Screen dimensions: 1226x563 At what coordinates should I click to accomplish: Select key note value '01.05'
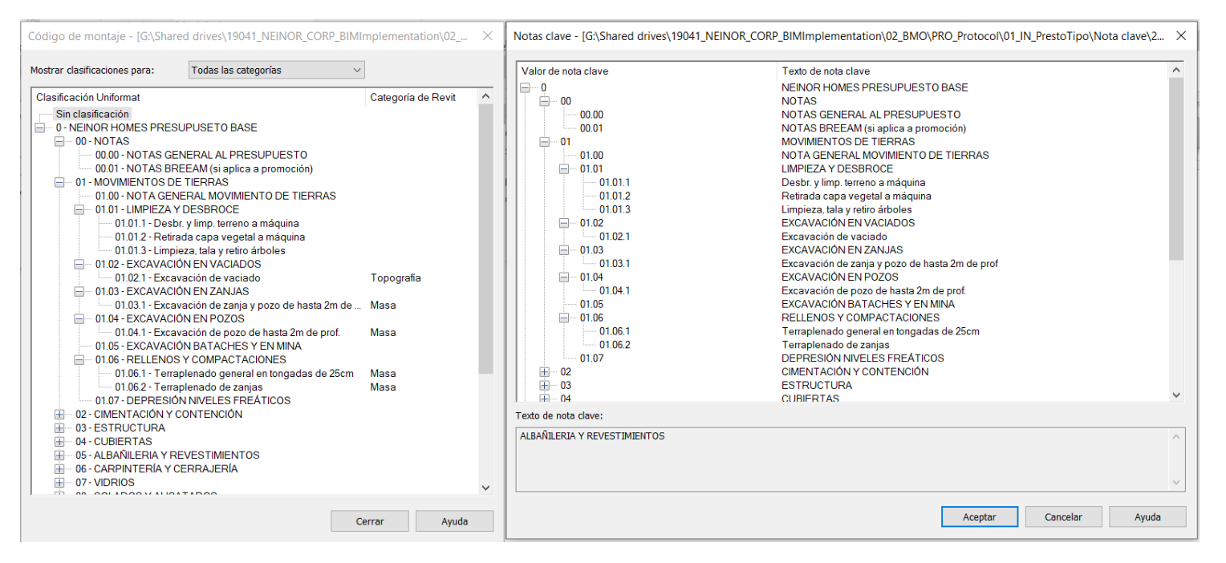click(x=591, y=306)
